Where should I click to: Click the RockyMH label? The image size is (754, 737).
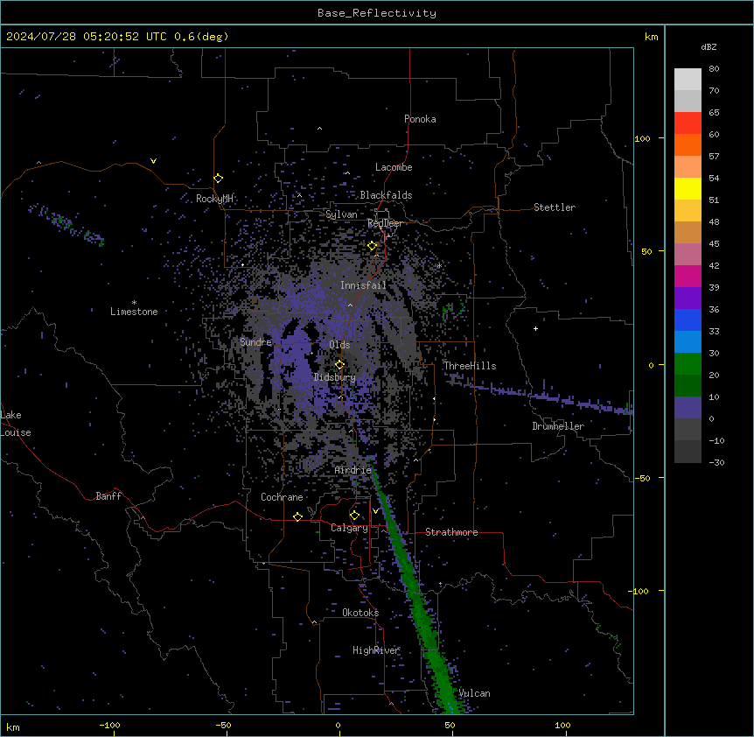[214, 199]
